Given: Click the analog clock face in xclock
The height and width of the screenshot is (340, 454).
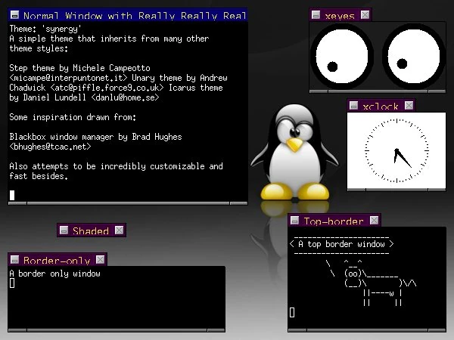Looking at the screenshot, I should 396,150.
